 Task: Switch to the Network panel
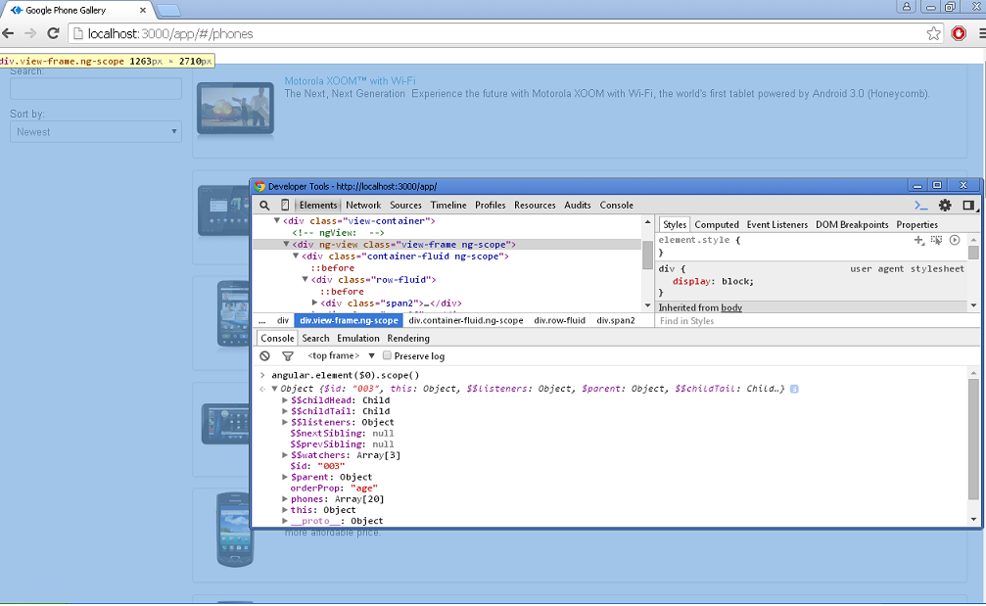[363, 205]
